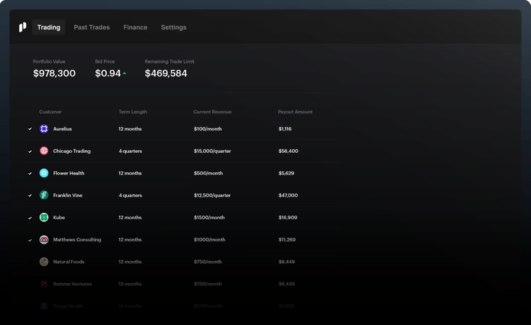
Task: Uncheck the Chicago Trading row checkbox
Action: (x=30, y=152)
